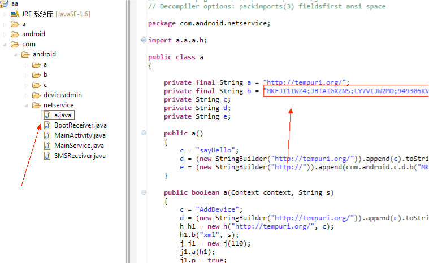Image resolution: width=429 pixels, height=263 pixels.
Task: Click the a.java file icon
Action: 47,115
